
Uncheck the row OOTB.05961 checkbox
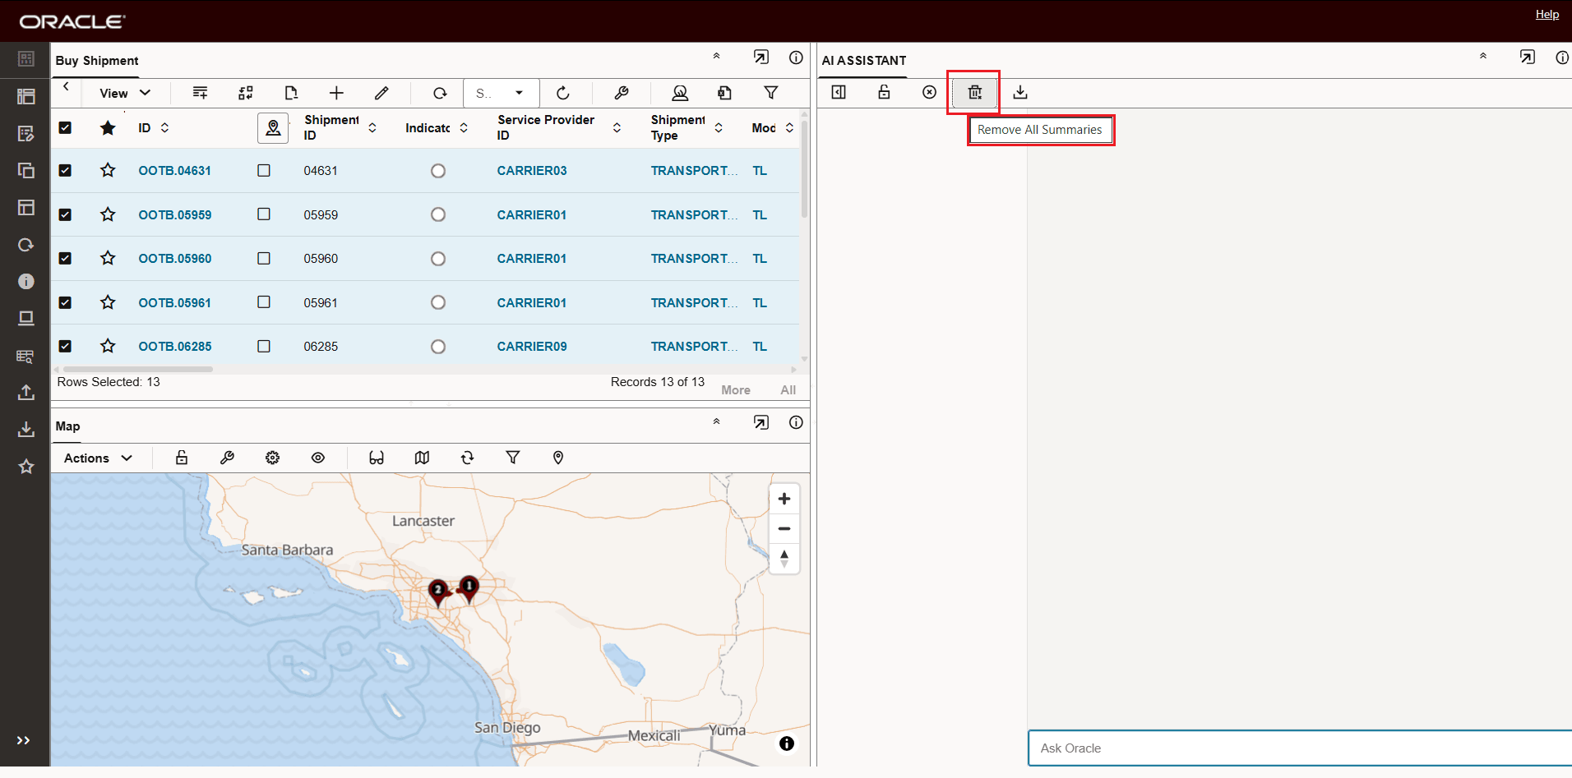pos(65,302)
